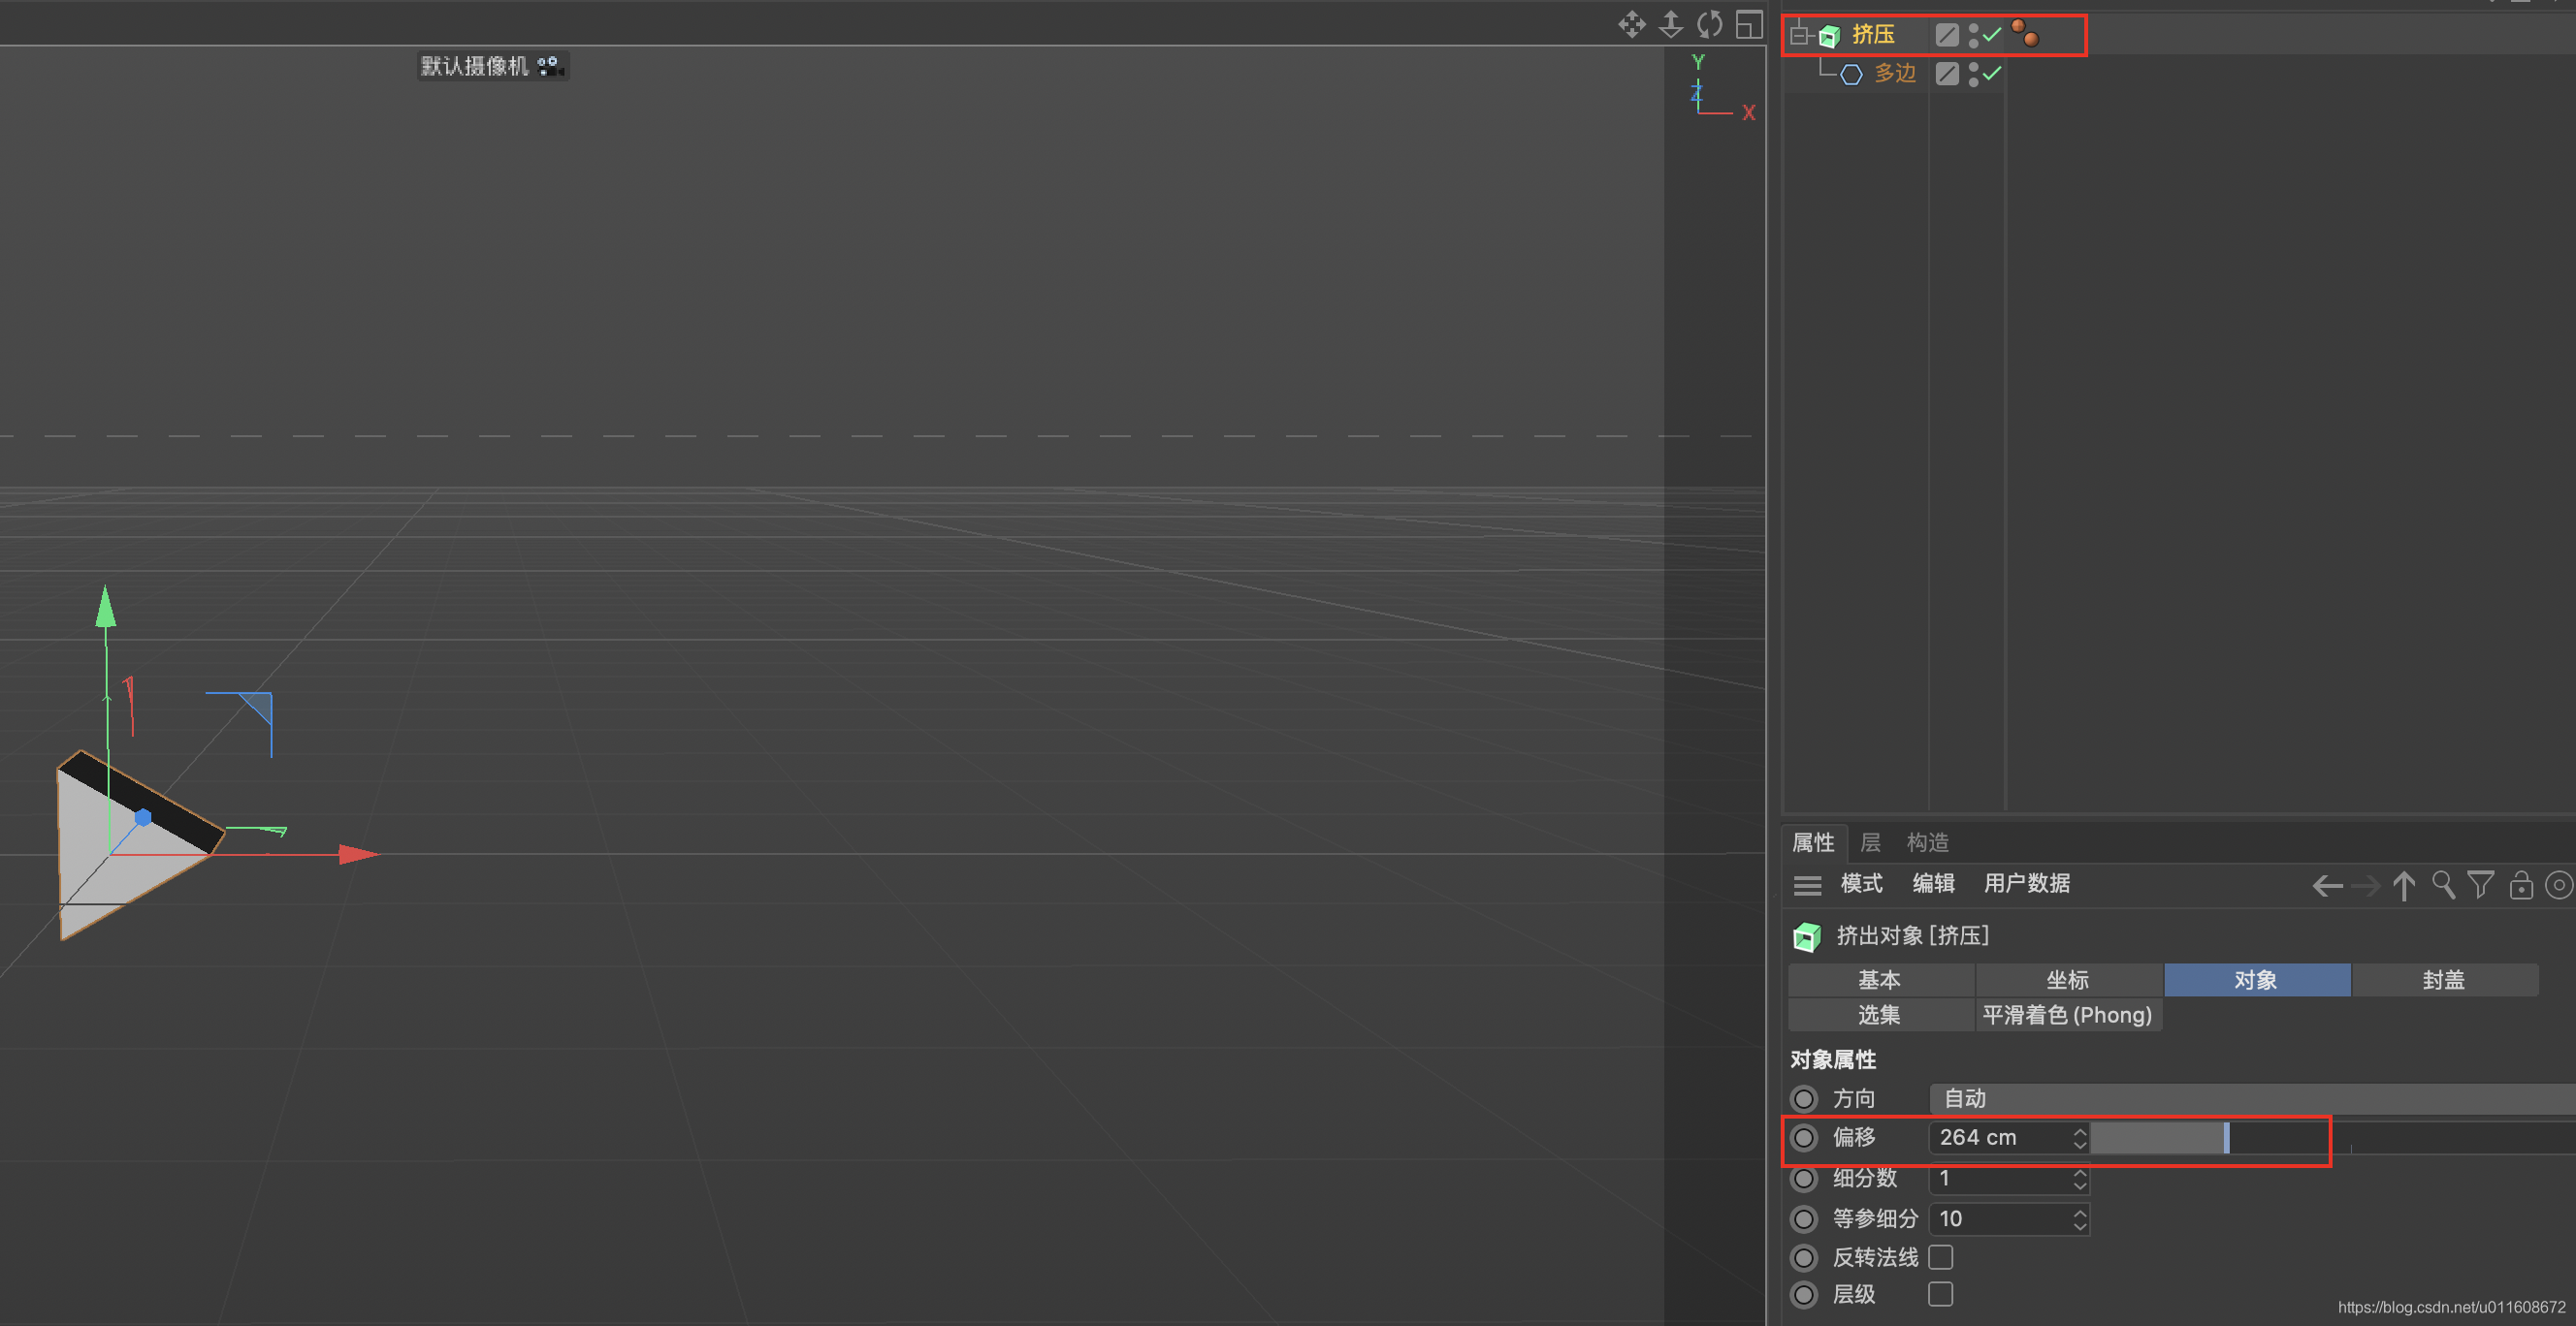
Task: Click the viewport zoom camera icon
Action: [x=1670, y=24]
